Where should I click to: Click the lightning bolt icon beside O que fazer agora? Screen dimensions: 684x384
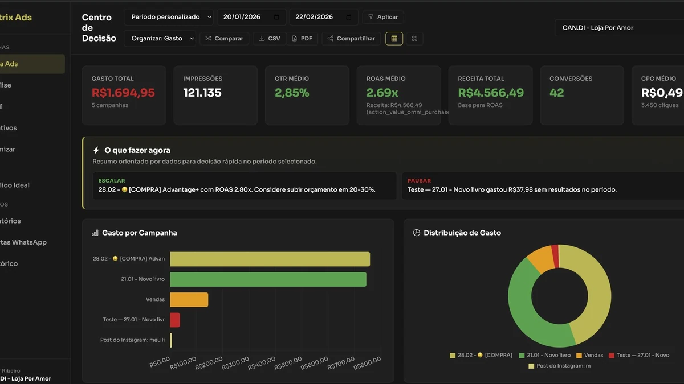point(96,151)
